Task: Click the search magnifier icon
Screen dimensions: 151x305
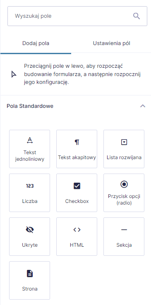Action: 137,16
